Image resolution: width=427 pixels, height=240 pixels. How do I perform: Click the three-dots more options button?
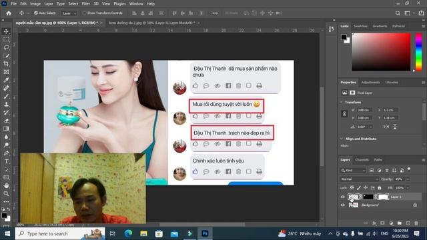click(215, 13)
